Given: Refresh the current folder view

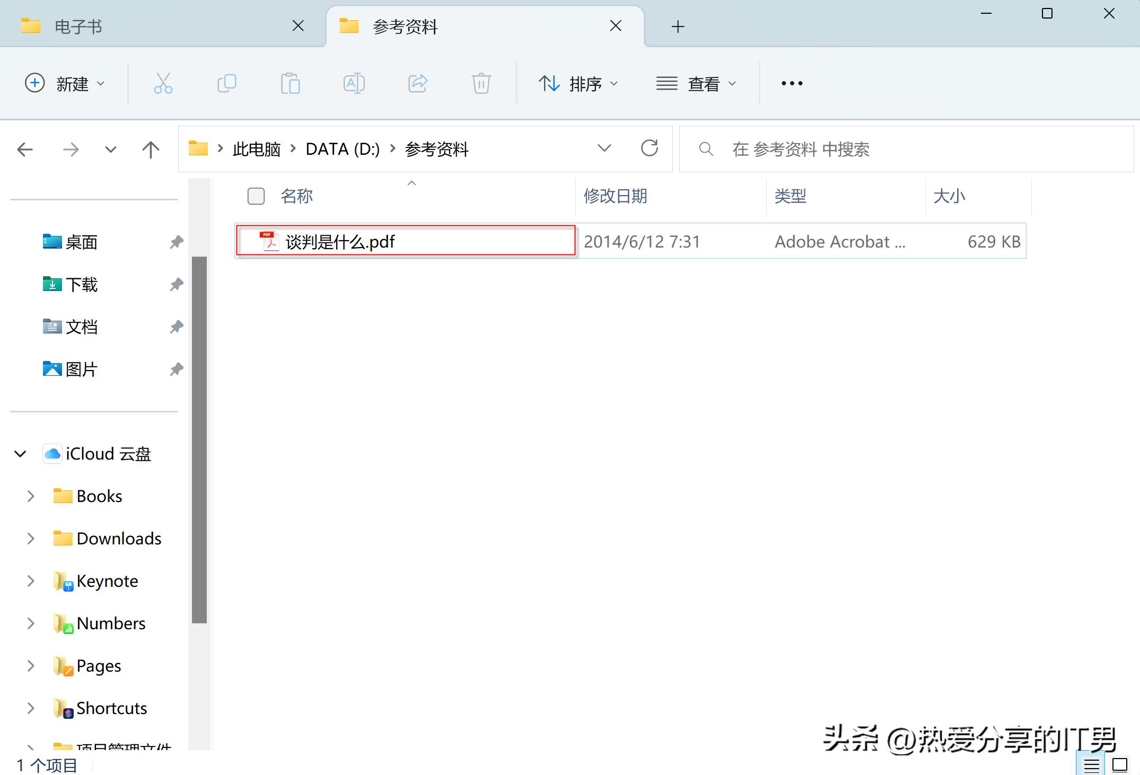Looking at the screenshot, I should click(x=650, y=149).
